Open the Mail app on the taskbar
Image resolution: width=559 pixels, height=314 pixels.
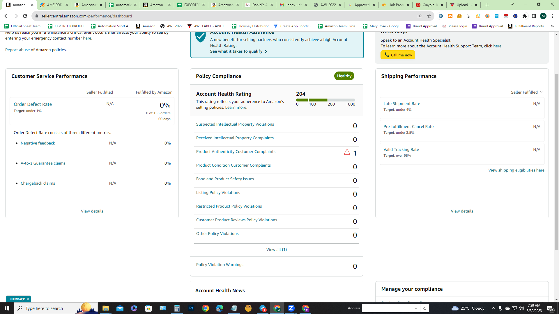pyautogui.click(x=120, y=308)
